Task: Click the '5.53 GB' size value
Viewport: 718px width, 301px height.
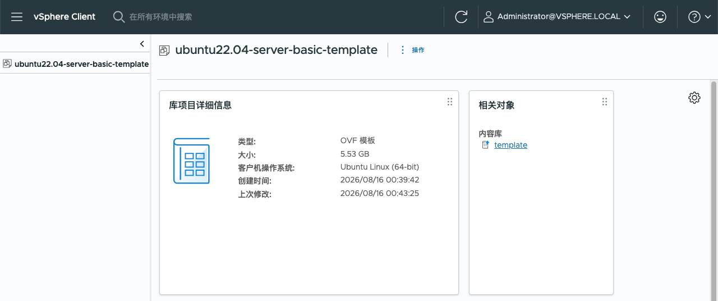Action: [355, 154]
